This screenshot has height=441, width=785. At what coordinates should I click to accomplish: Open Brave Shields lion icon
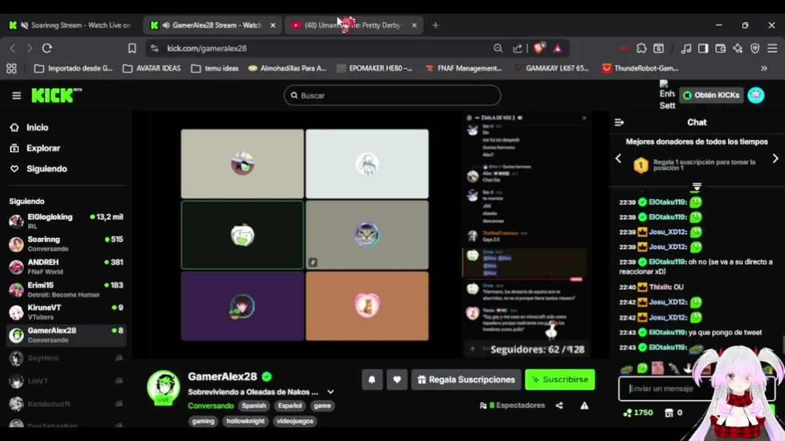539,48
